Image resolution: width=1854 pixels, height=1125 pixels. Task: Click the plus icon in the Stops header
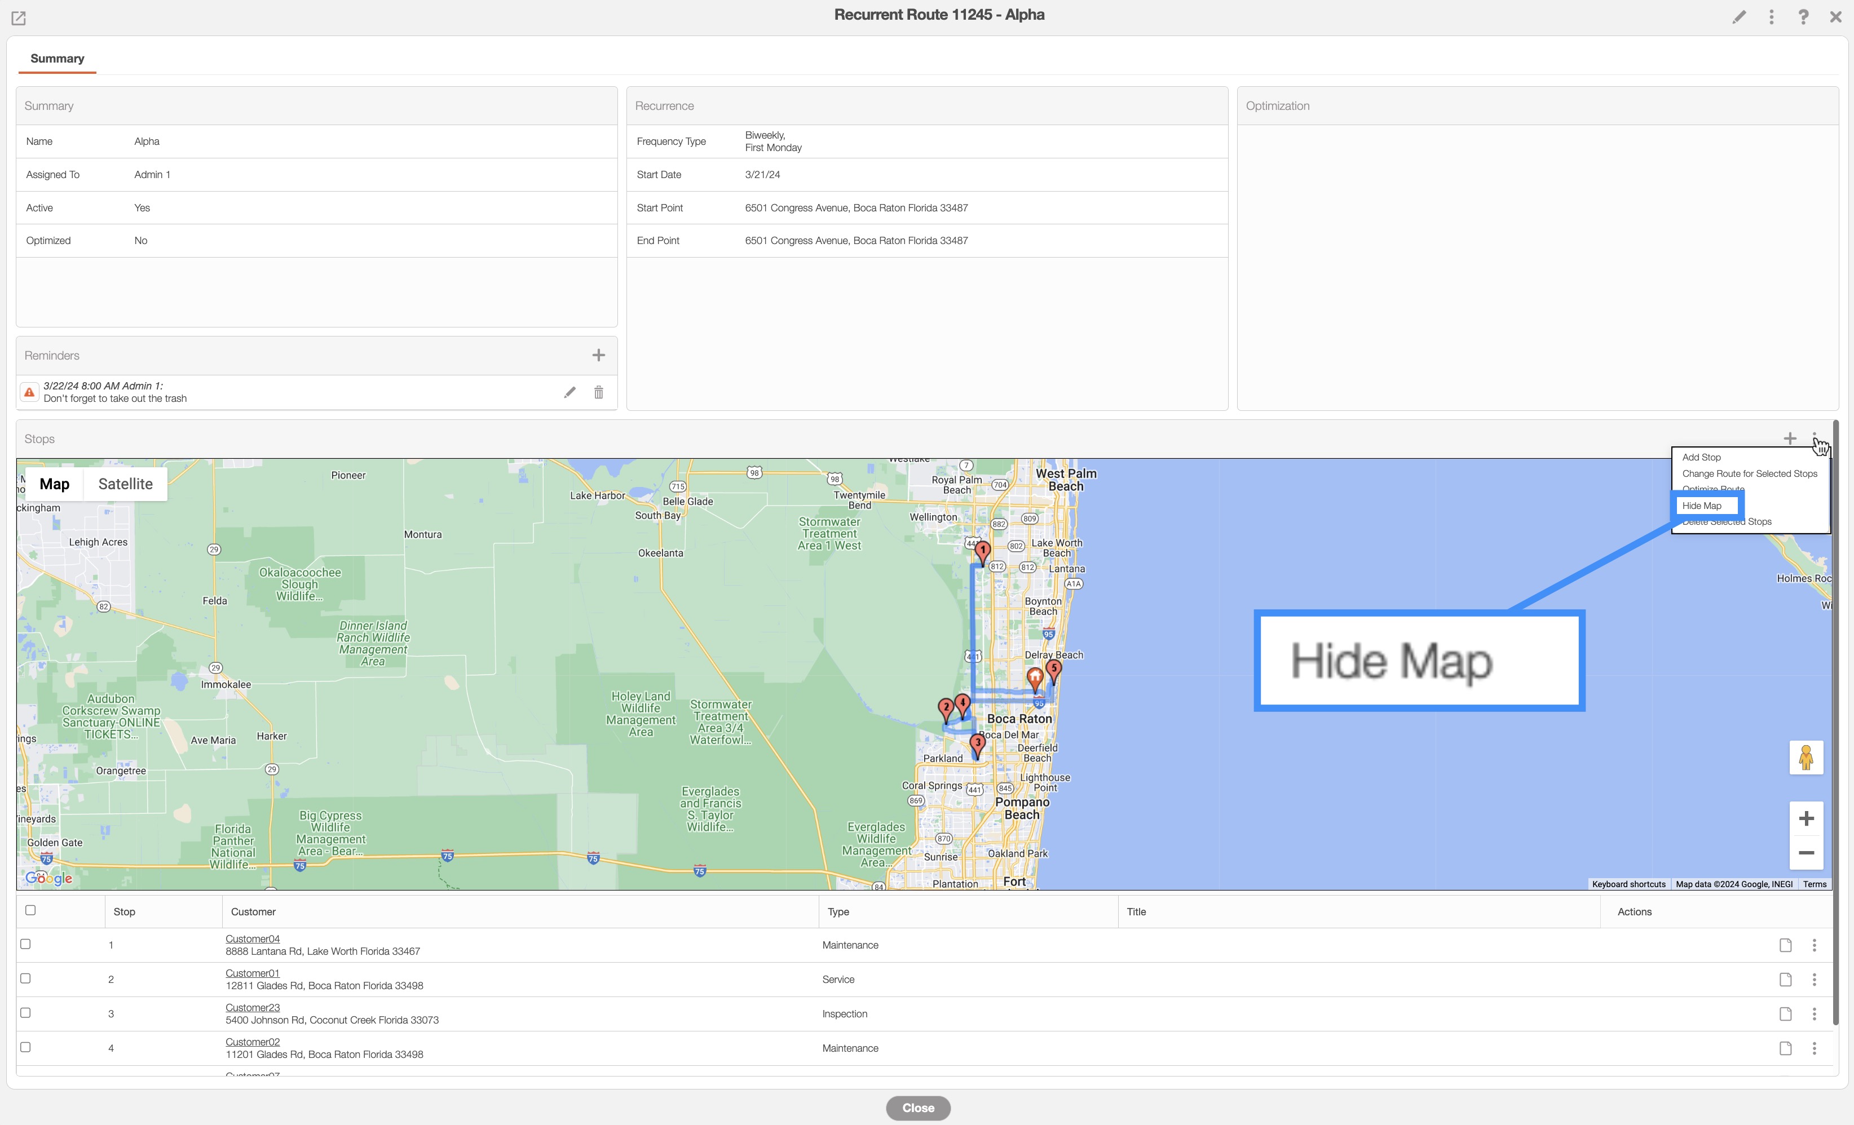click(x=1790, y=439)
